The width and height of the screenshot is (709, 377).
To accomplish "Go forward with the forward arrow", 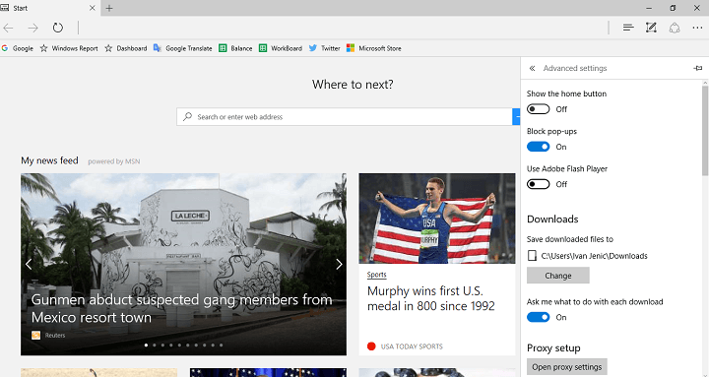I will [x=33, y=28].
